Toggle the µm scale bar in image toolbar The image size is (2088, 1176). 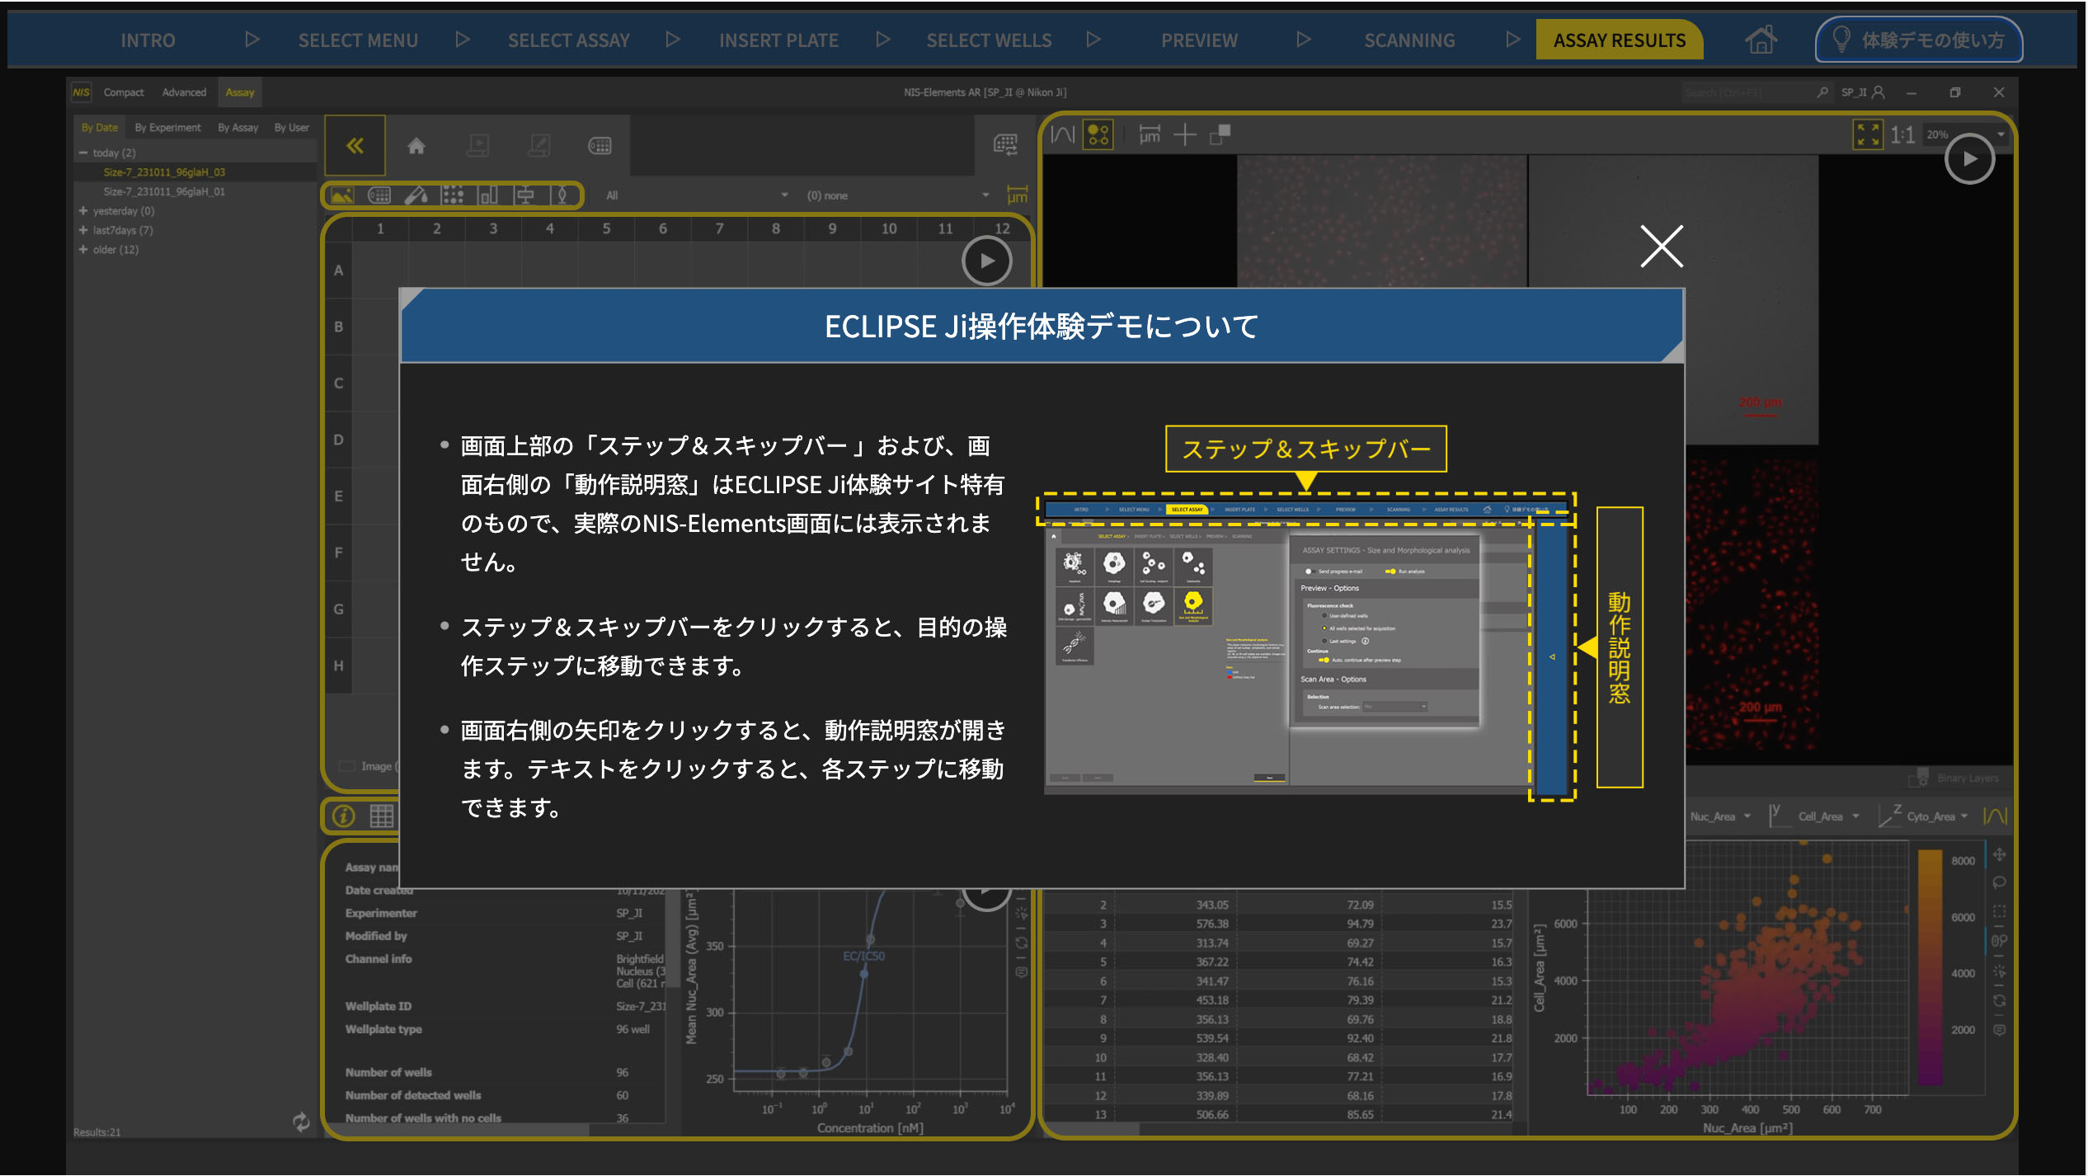coord(1150,134)
